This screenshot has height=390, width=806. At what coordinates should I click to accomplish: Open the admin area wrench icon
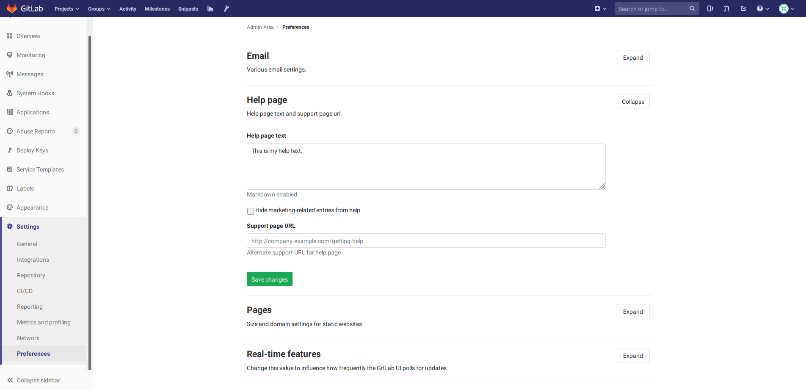tap(226, 8)
